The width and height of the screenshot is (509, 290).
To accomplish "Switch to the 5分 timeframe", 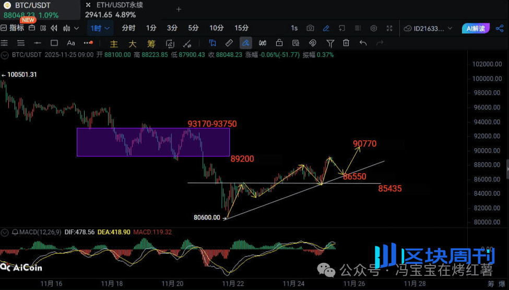I will pyautogui.click(x=193, y=28).
